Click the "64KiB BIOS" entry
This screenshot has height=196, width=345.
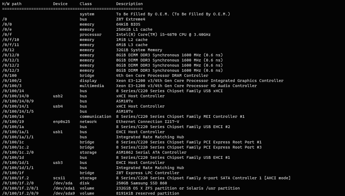(128, 24)
